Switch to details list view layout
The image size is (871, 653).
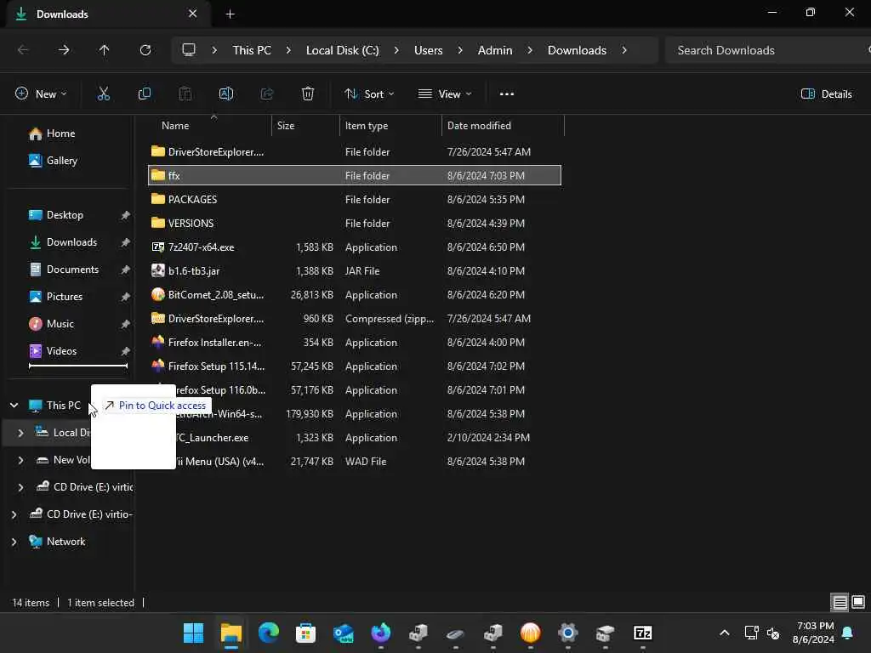tap(840, 602)
